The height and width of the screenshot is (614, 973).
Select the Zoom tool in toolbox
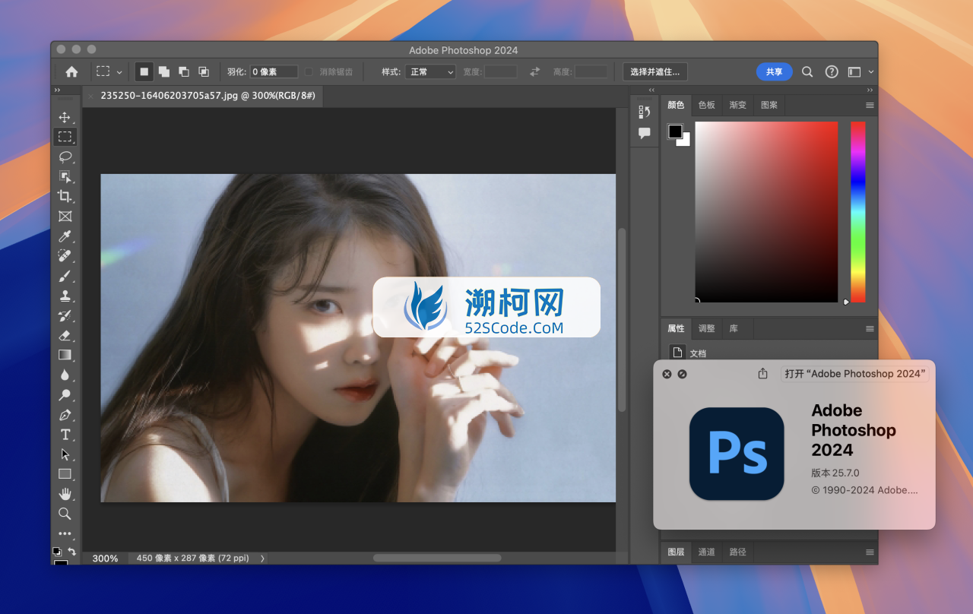tap(65, 514)
